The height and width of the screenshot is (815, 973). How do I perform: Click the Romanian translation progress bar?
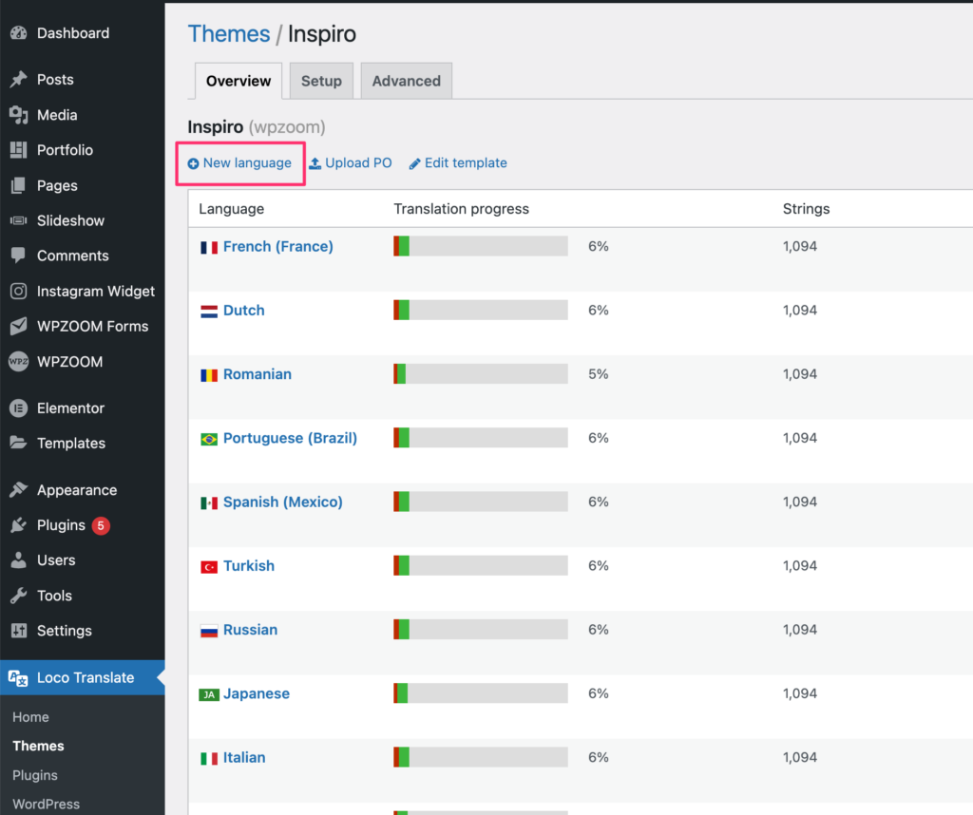click(480, 374)
